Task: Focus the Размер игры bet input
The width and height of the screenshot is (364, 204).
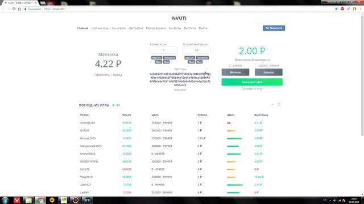Action: coord(163,50)
